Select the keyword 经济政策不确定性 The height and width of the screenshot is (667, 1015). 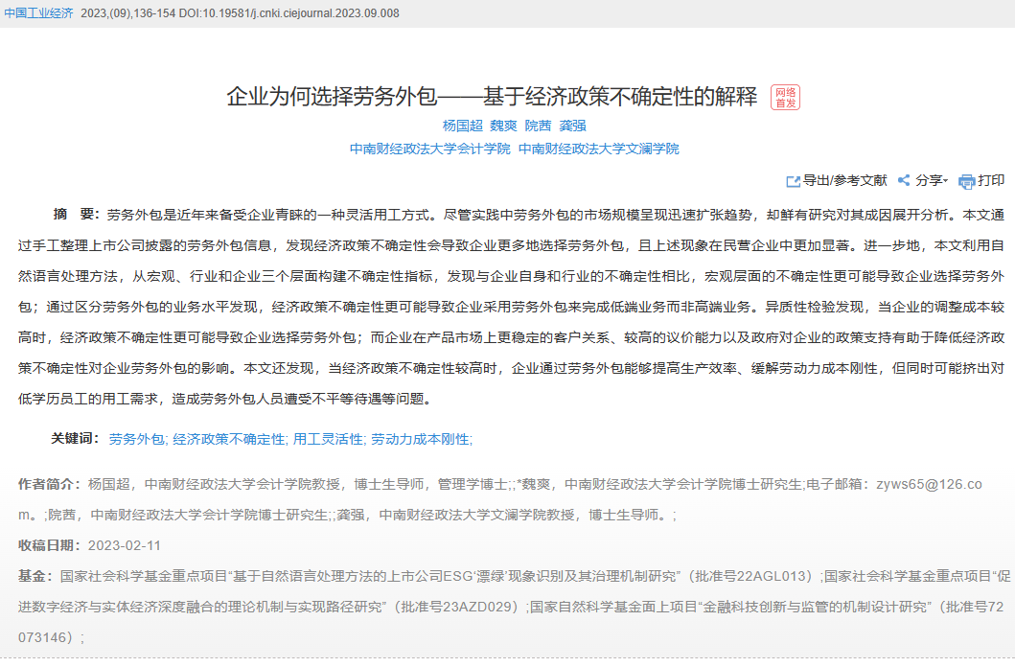point(228,439)
